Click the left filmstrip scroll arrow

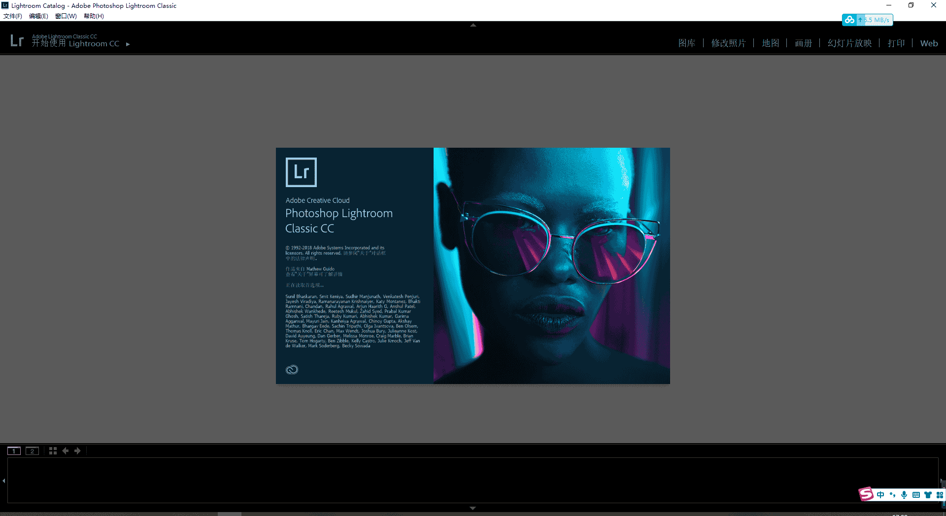(x=3, y=481)
